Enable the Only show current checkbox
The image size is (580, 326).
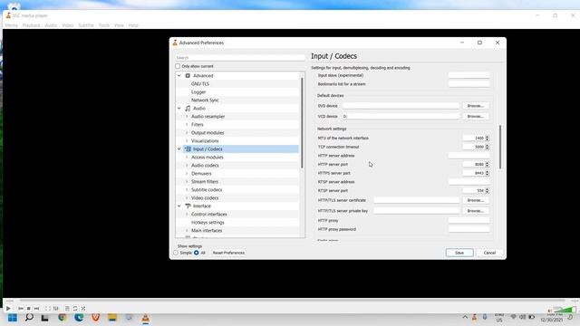click(178, 66)
